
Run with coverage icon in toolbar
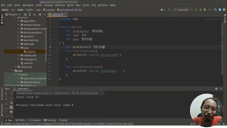205,10
